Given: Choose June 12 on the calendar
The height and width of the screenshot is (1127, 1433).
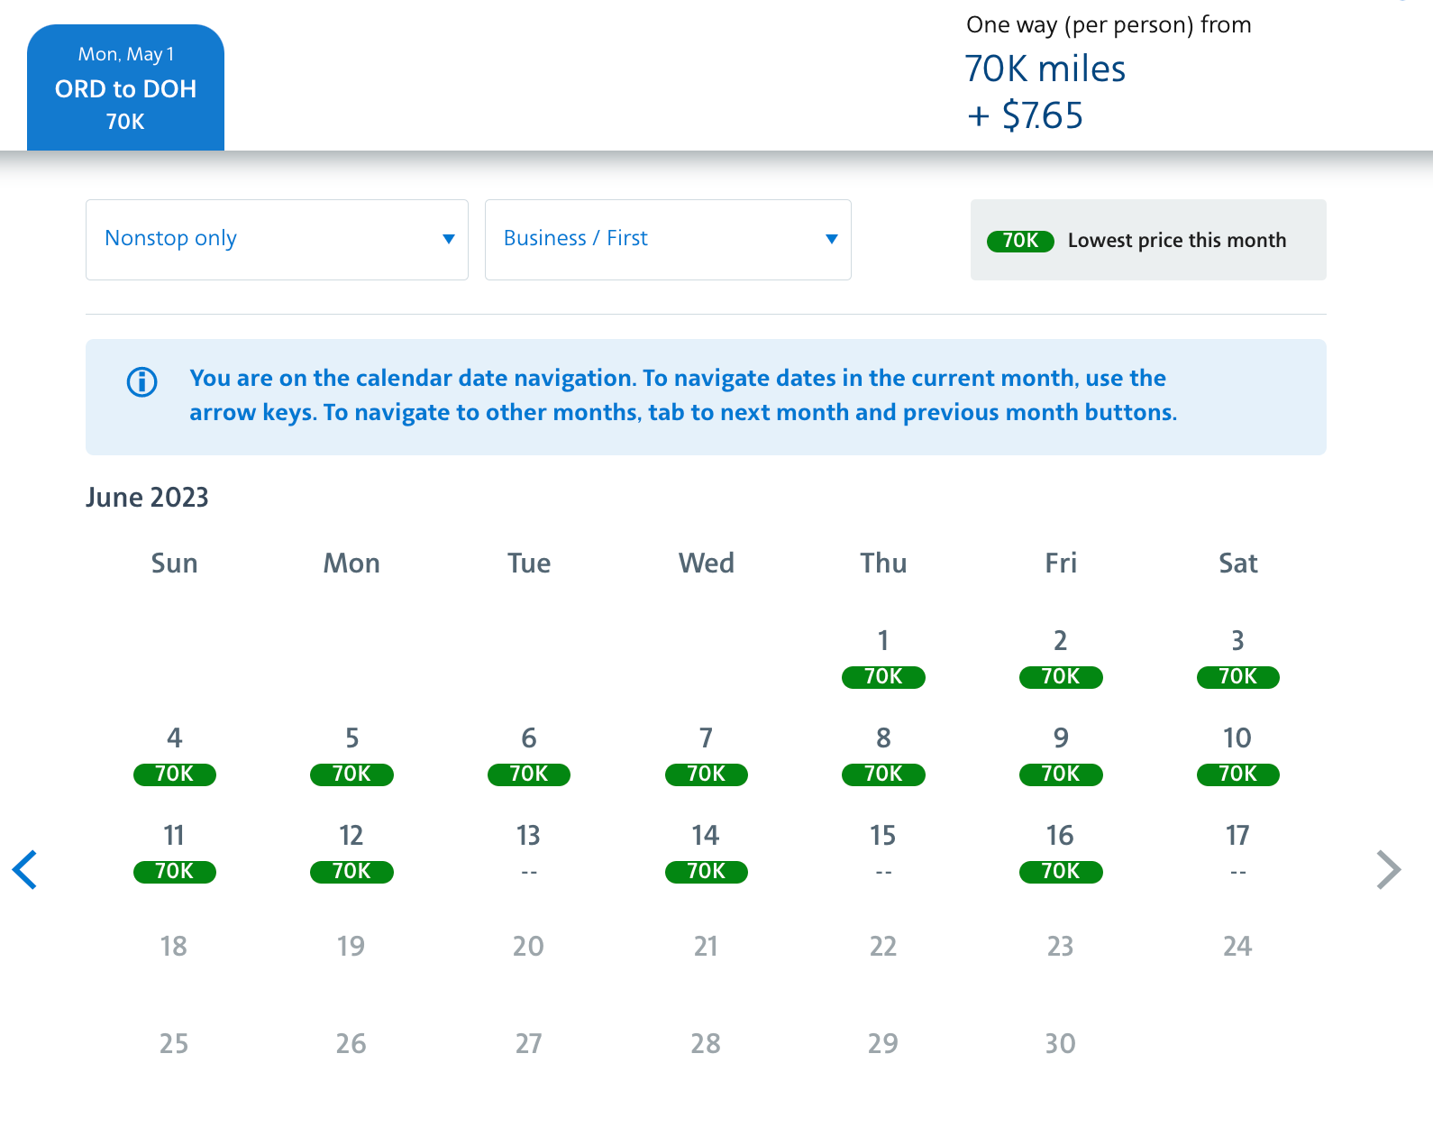Looking at the screenshot, I should coord(351,853).
